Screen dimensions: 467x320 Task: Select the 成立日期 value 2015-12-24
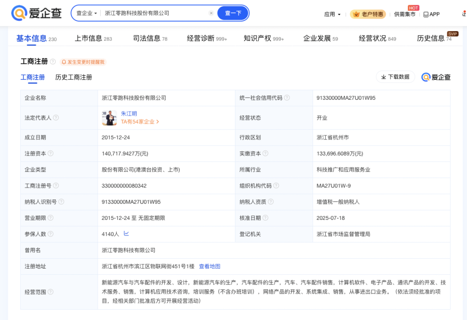pos(116,137)
